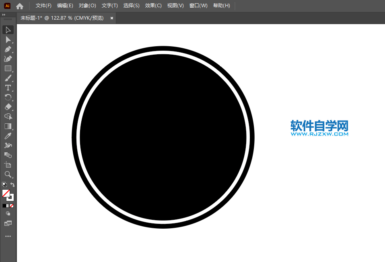Select the Paintbrush tool
This screenshot has width=385, height=262.
tap(8, 78)
